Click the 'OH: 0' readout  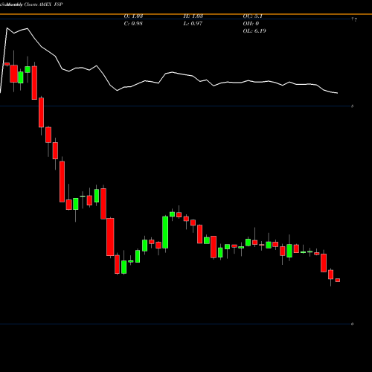point(251,24)
